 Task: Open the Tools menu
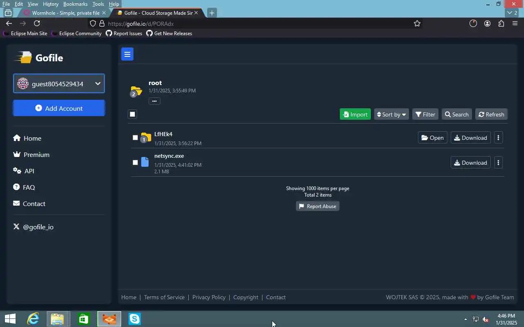(98, 4)
